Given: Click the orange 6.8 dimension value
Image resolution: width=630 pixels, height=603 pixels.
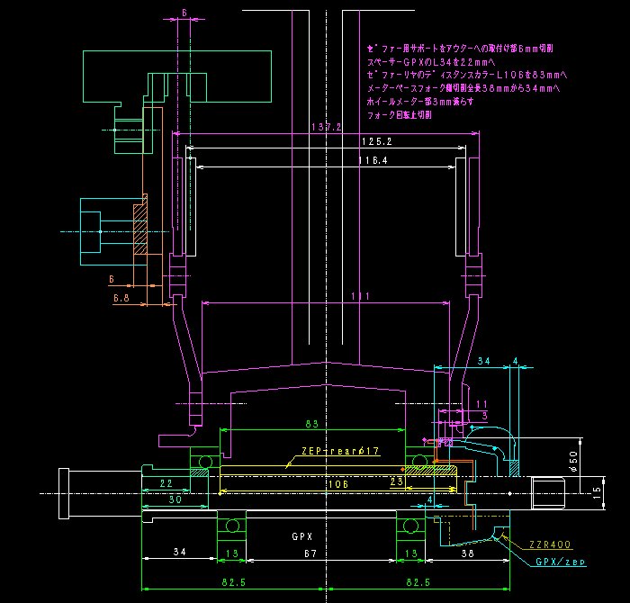Looking at the screenshot, I should (x=121, y=298).
